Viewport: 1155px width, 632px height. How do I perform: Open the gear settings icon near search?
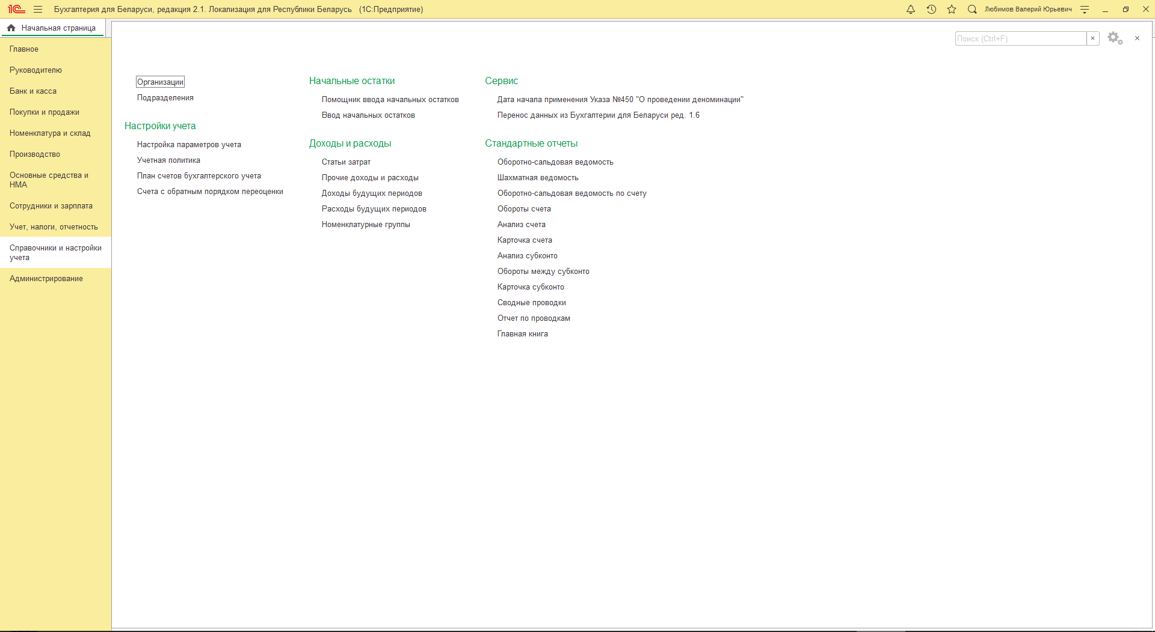click(x=1115, y=38)
